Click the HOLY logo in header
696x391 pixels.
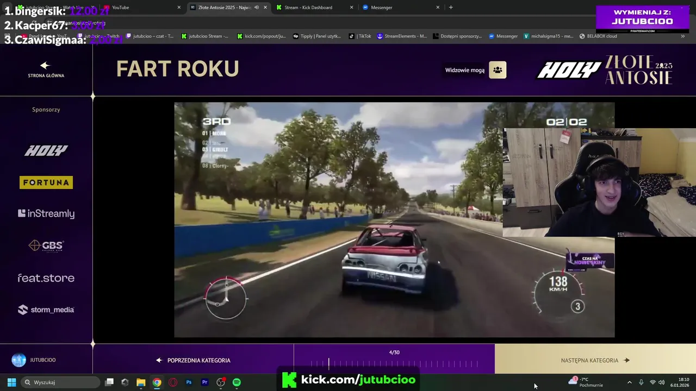(569, 70)
